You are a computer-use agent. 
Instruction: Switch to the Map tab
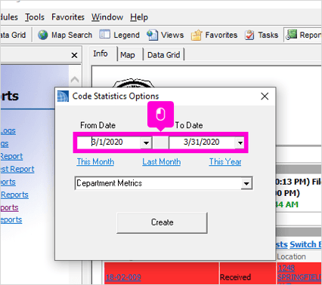(128, 55)
